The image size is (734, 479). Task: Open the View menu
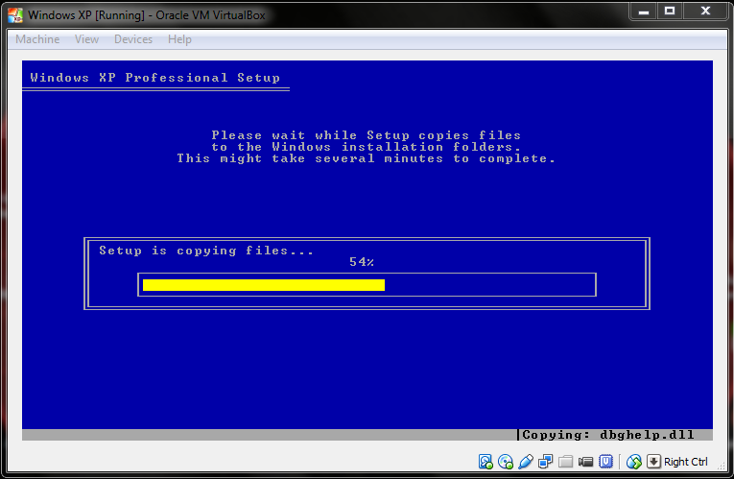point(86,39)
